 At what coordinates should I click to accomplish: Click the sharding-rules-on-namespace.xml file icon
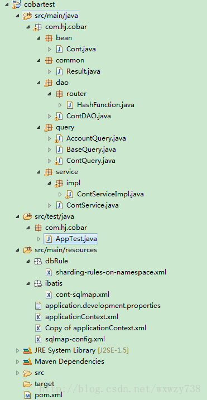coord(49,272)
